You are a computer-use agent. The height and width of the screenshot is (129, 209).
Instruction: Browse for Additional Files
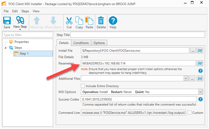pos(192,78)
